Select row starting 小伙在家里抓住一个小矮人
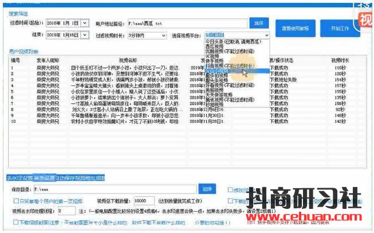Viewport: 374px width, 233px height. pyautogui.click(x=187, y=92)
